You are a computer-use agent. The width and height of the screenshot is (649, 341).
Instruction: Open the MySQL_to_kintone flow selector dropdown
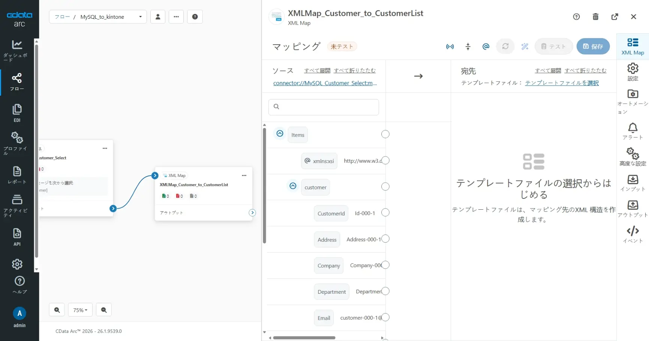pyautogui.click(x=140, y=17)
